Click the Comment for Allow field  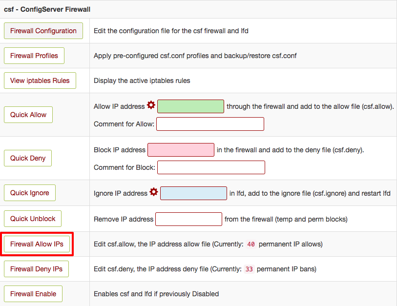pos(210,124)
